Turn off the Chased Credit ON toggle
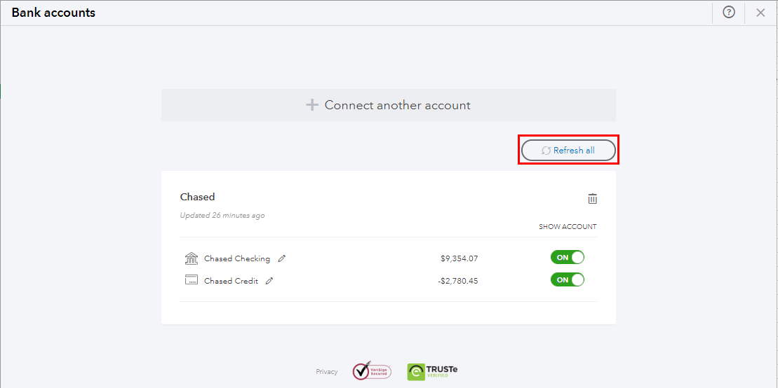 point(567,279)
